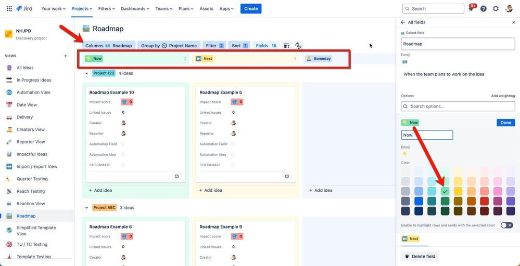Toggle CHECKMATE checkbox on Roadmap Example 5
Image resolution: width=520 pixels, height=266 pixels.
[x=233, y=165]
